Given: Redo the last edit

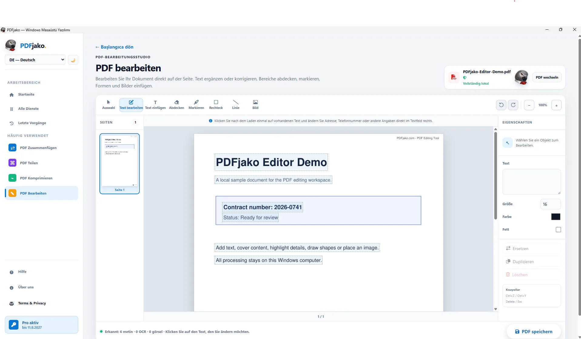Looking at the screenshot, I should 513,105.
